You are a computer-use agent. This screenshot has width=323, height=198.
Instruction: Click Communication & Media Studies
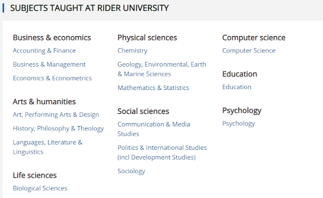tap(154, 129)
